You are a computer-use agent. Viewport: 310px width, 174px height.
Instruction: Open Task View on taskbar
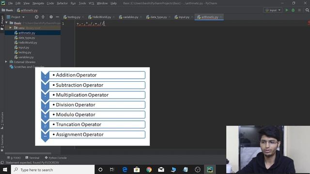[112, 170]
